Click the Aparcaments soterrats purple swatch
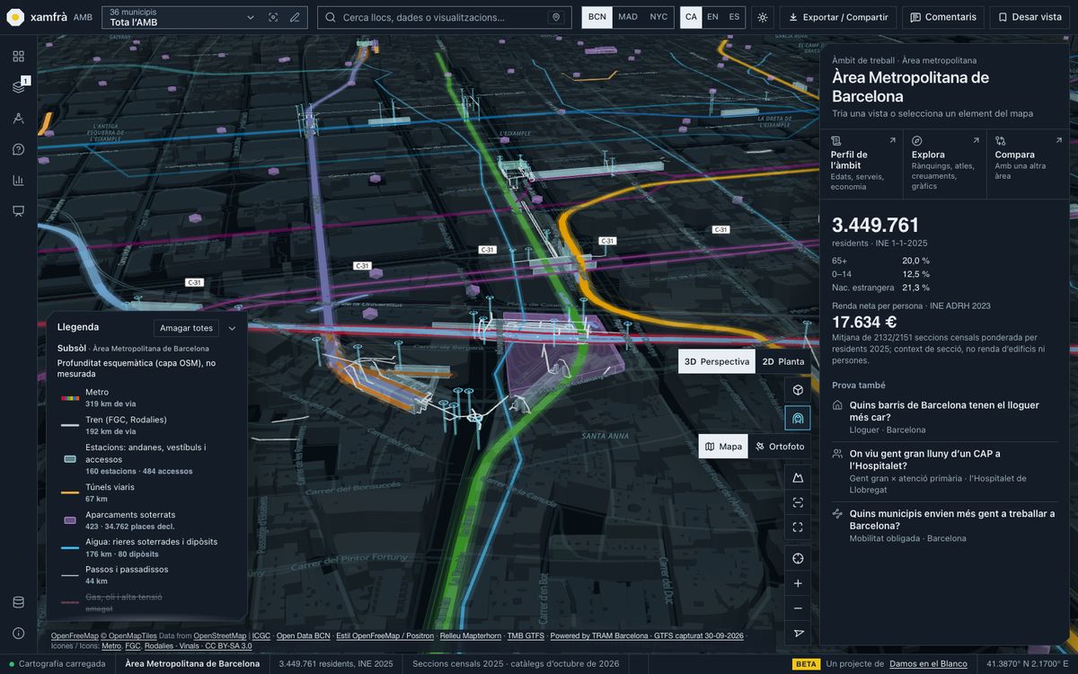This screenshot has height=674, width=1078. click(69, 520)
